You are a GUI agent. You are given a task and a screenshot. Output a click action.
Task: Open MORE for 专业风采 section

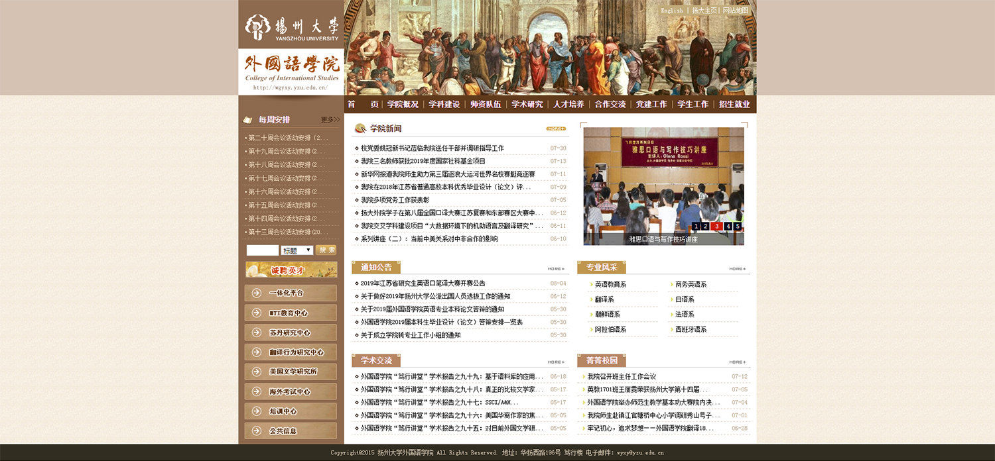click(738, 269)
